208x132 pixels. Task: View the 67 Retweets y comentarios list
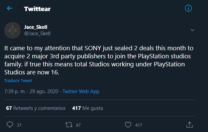[x=36, y=108]
